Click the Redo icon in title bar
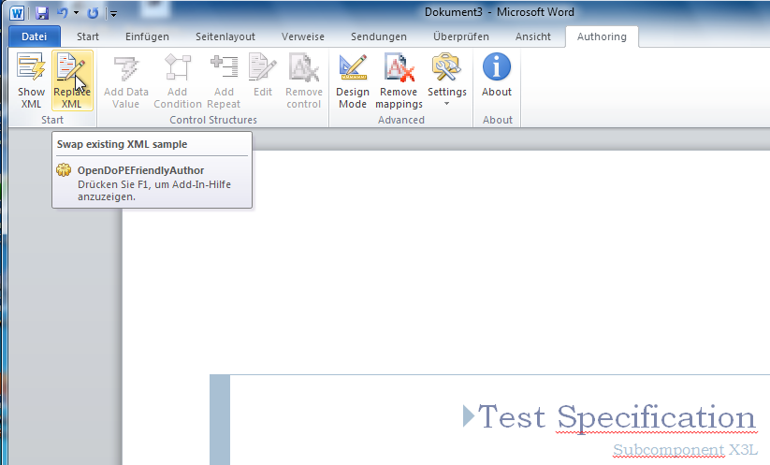The image size is (770, 465). tap(93, 13)
